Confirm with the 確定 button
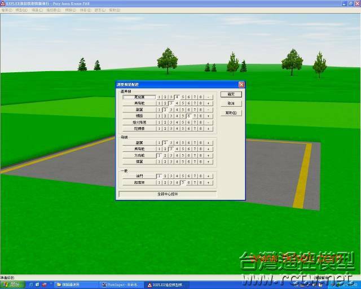This screenshot has width=361, height=289. coord(231,94)
